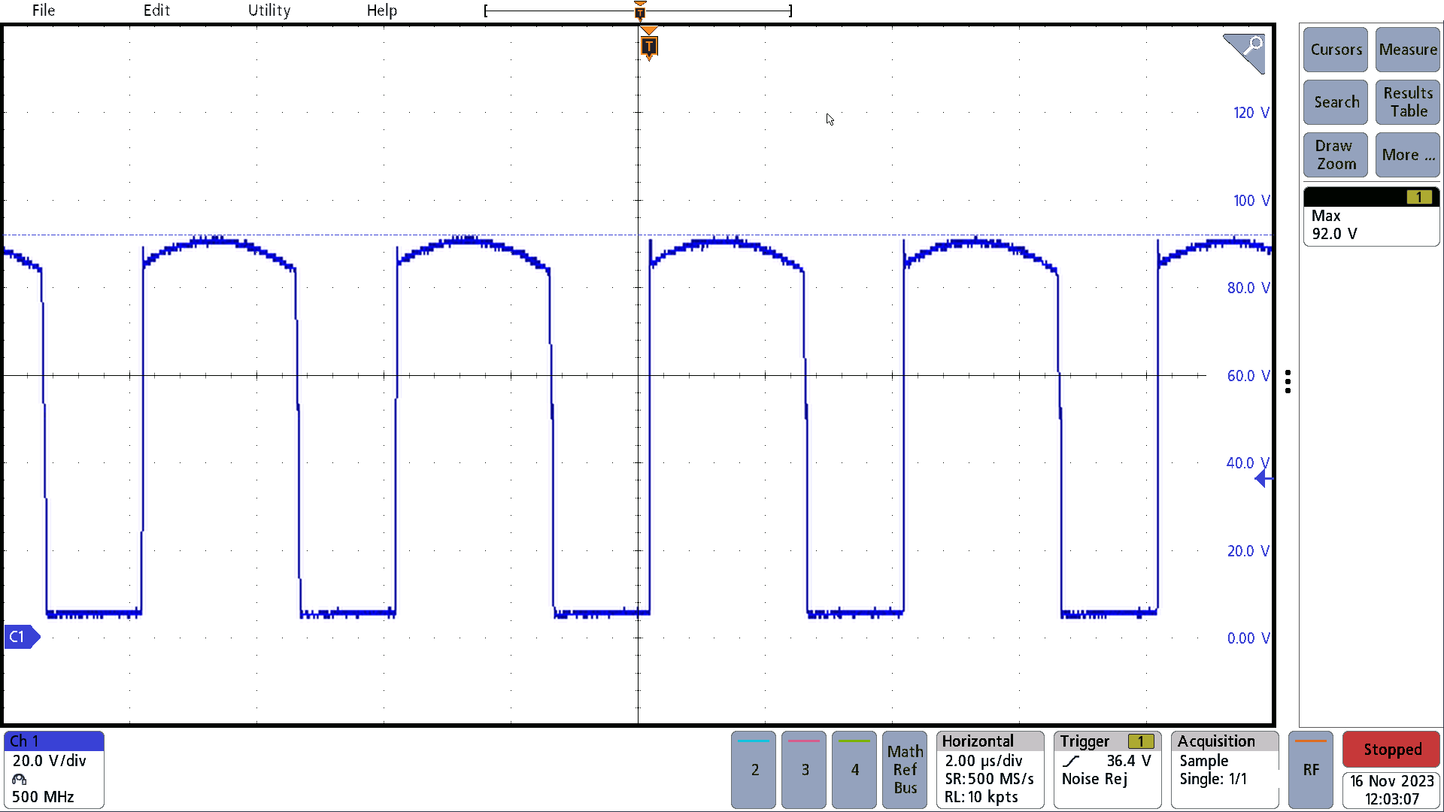This screenshot has height=812, width=1444.
Task: Click the 0.00 V axis label
Action: coord(1248,638)
